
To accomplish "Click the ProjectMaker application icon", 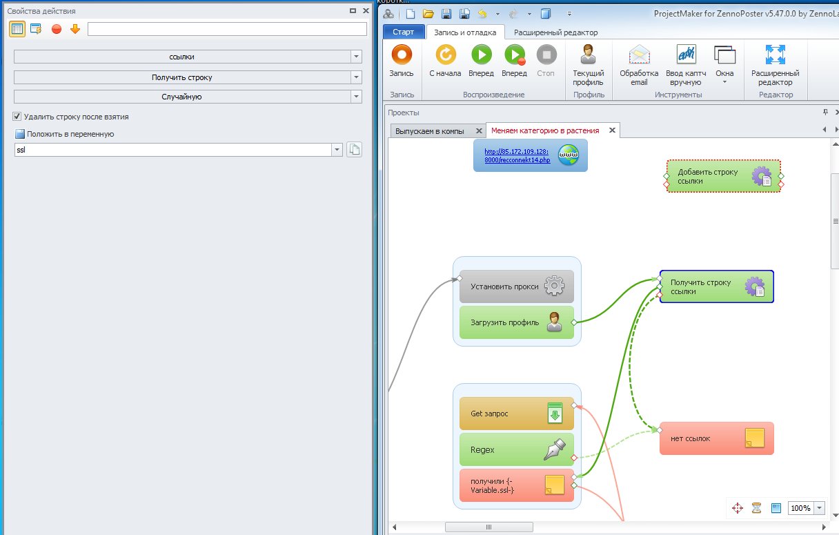I will pyautogui.click(x=389, y=14).
